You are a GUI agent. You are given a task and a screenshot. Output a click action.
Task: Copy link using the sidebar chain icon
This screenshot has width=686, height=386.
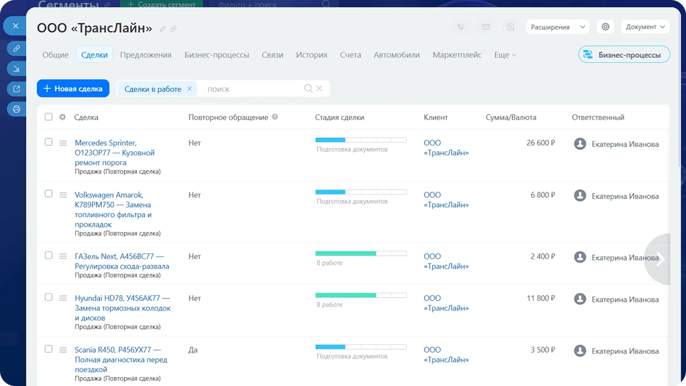[16, 48]
